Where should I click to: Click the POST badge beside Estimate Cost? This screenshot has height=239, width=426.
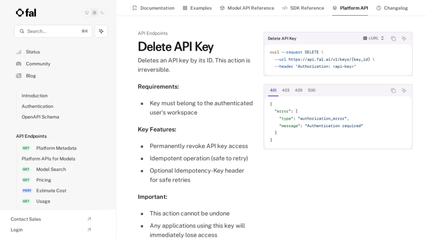[27, 190]
